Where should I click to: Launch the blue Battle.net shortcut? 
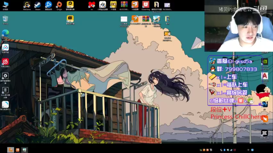(x=48, y=6)
